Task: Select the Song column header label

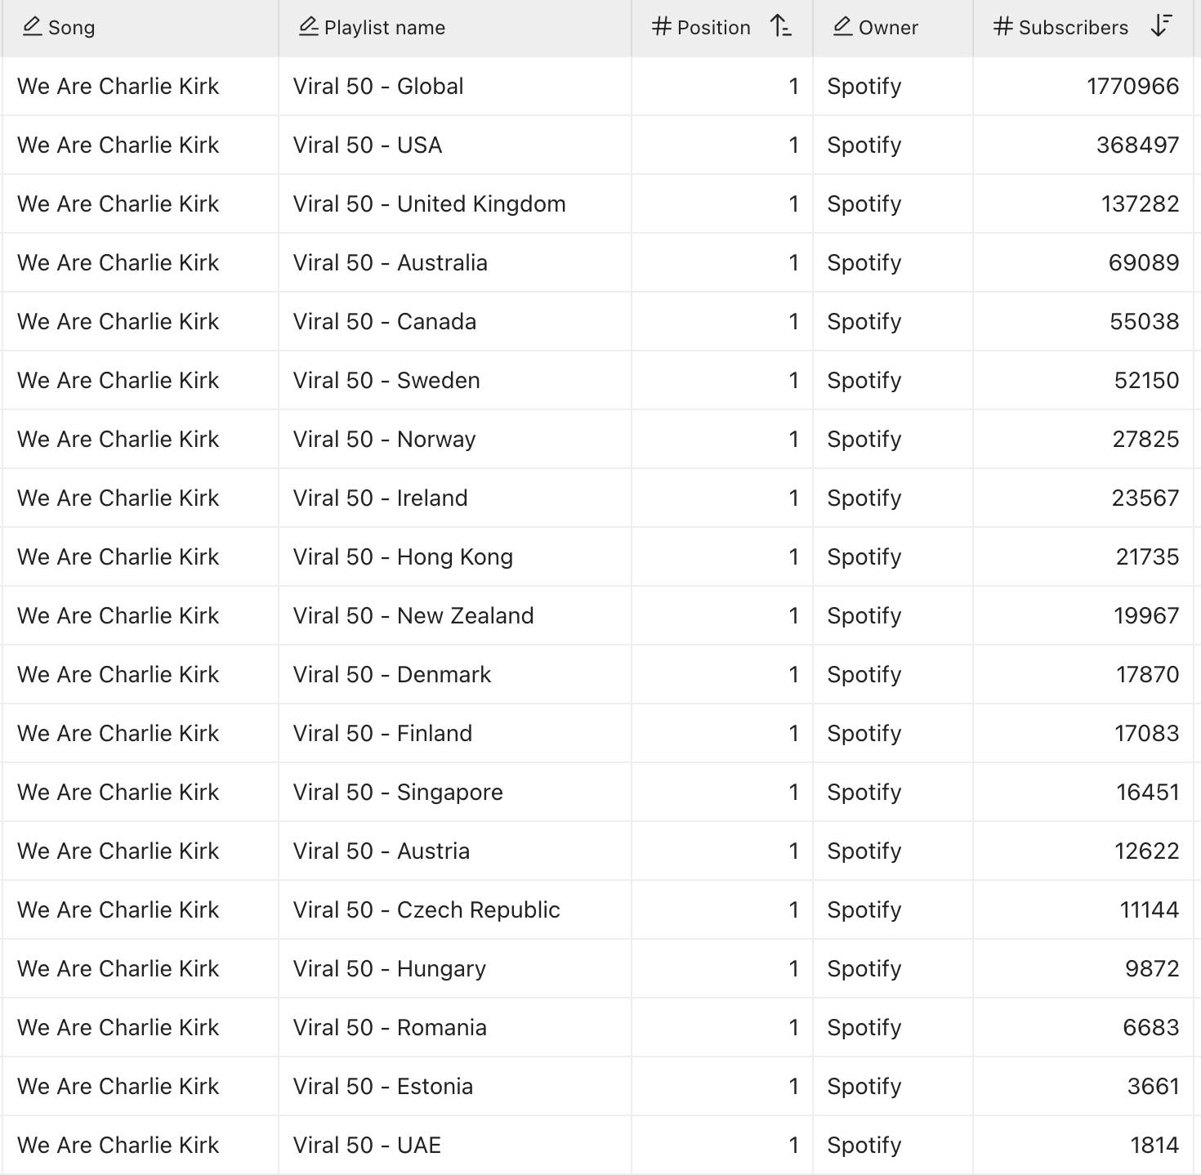Action: 72,28
